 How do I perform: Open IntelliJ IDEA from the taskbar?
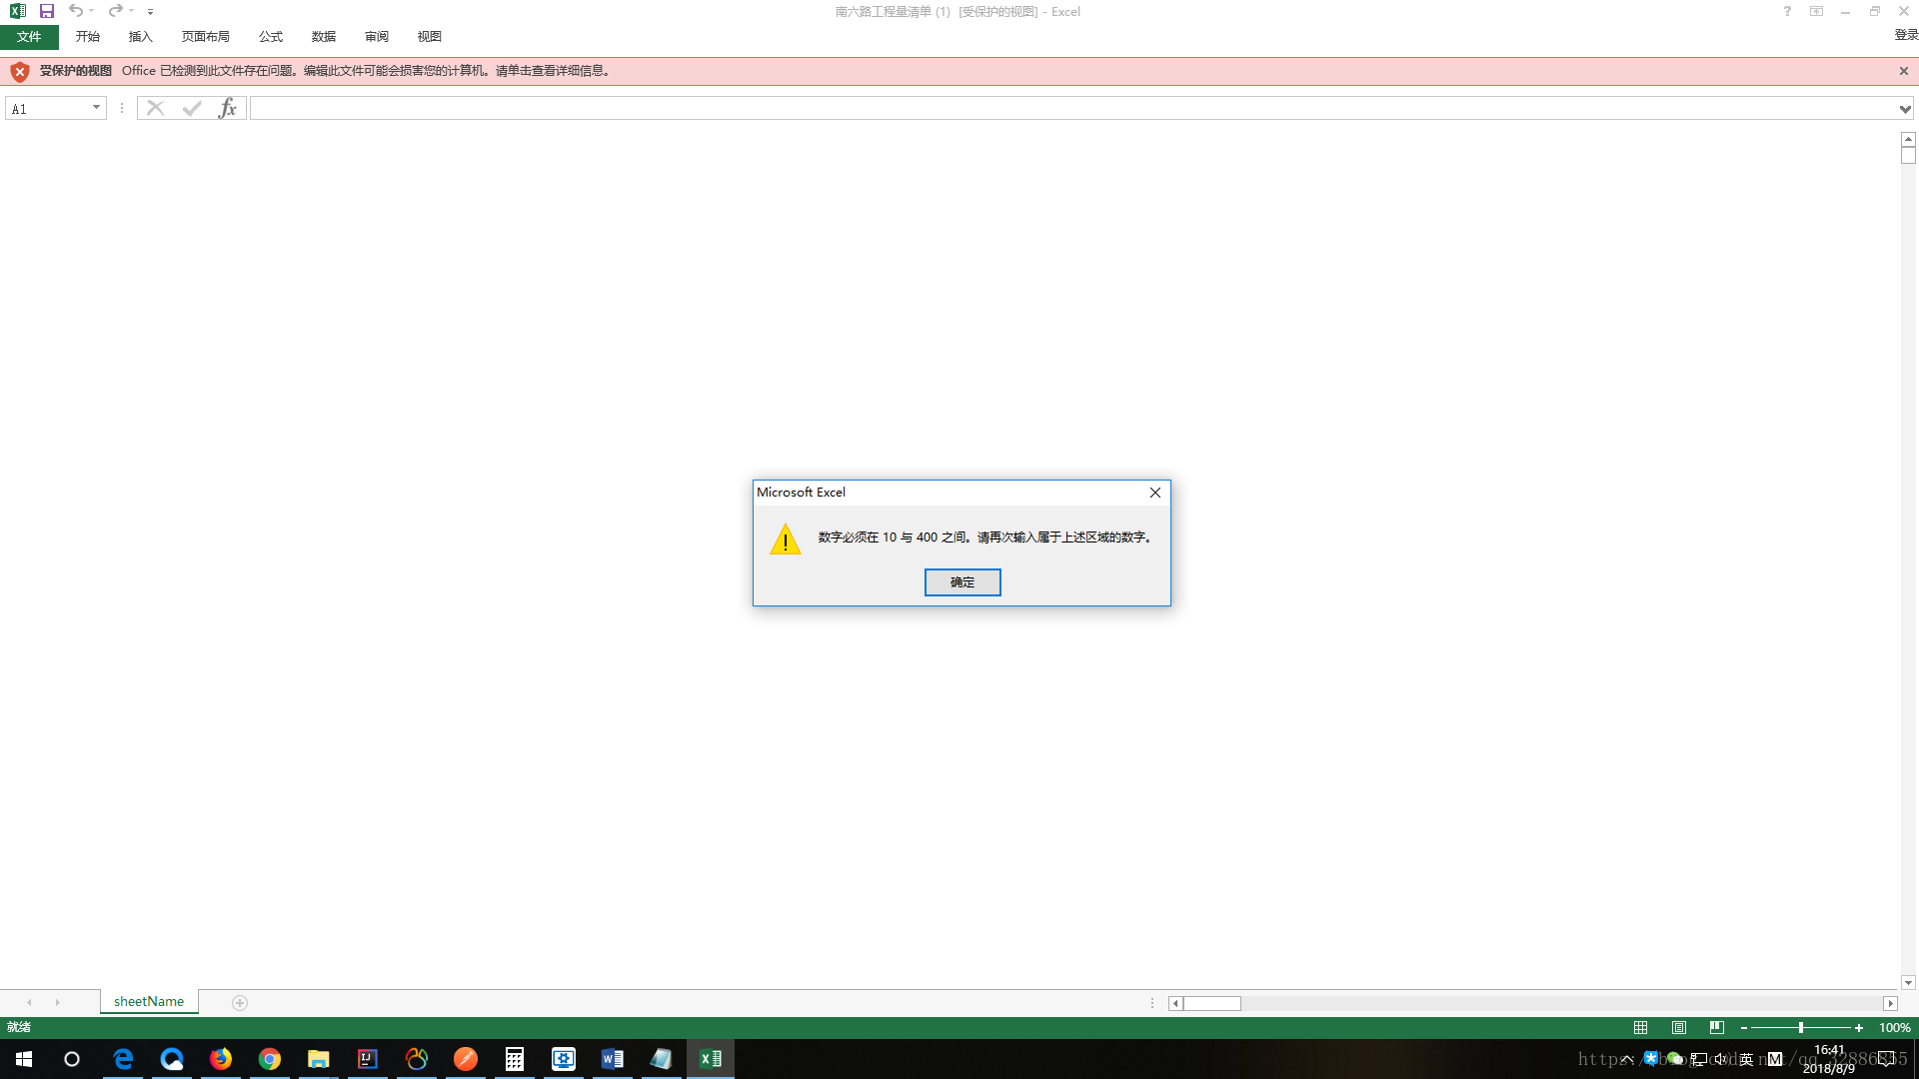pos(368,1059)
